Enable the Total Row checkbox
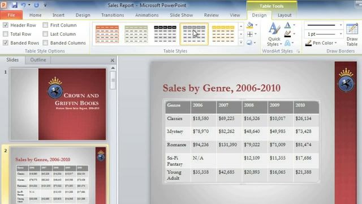 click(6, 34)
